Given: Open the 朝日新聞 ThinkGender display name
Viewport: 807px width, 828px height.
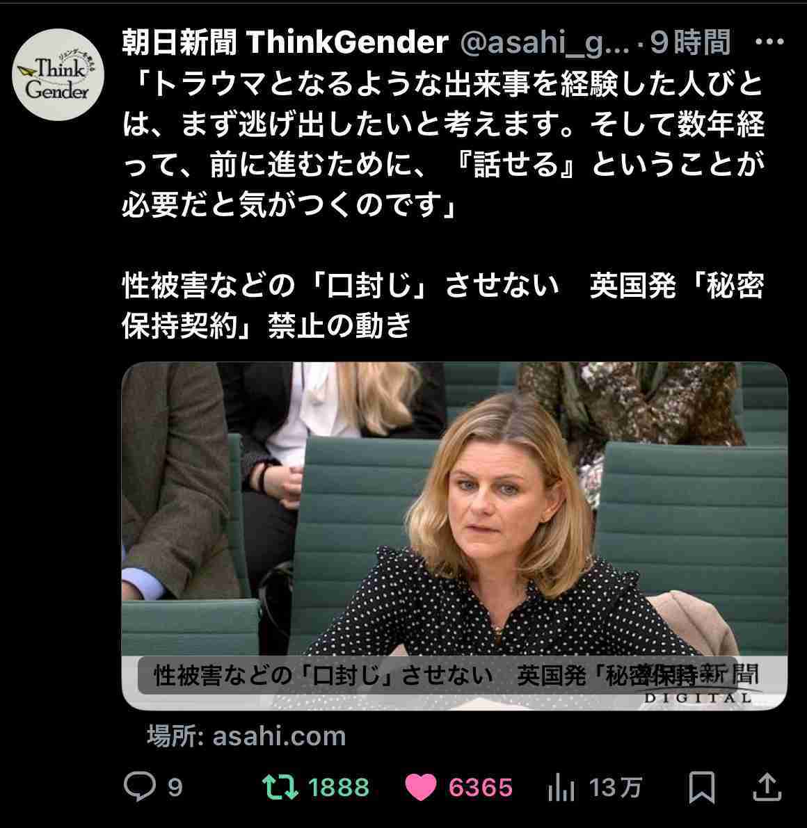Looking at the screenshot, I should [285, 42].
